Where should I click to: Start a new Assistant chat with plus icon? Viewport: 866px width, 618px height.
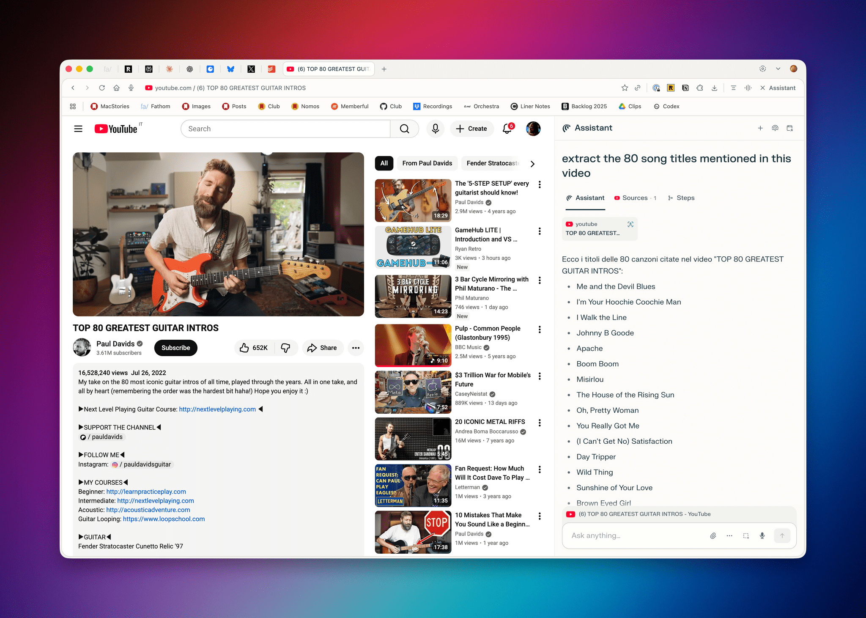point(760,128)
